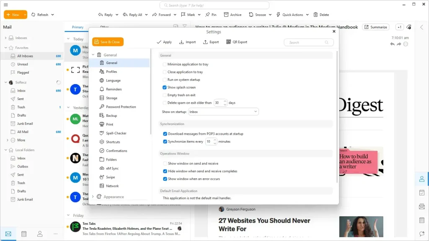
Task: Open the agenda icon in right sidebar
Action: point(422,192)
